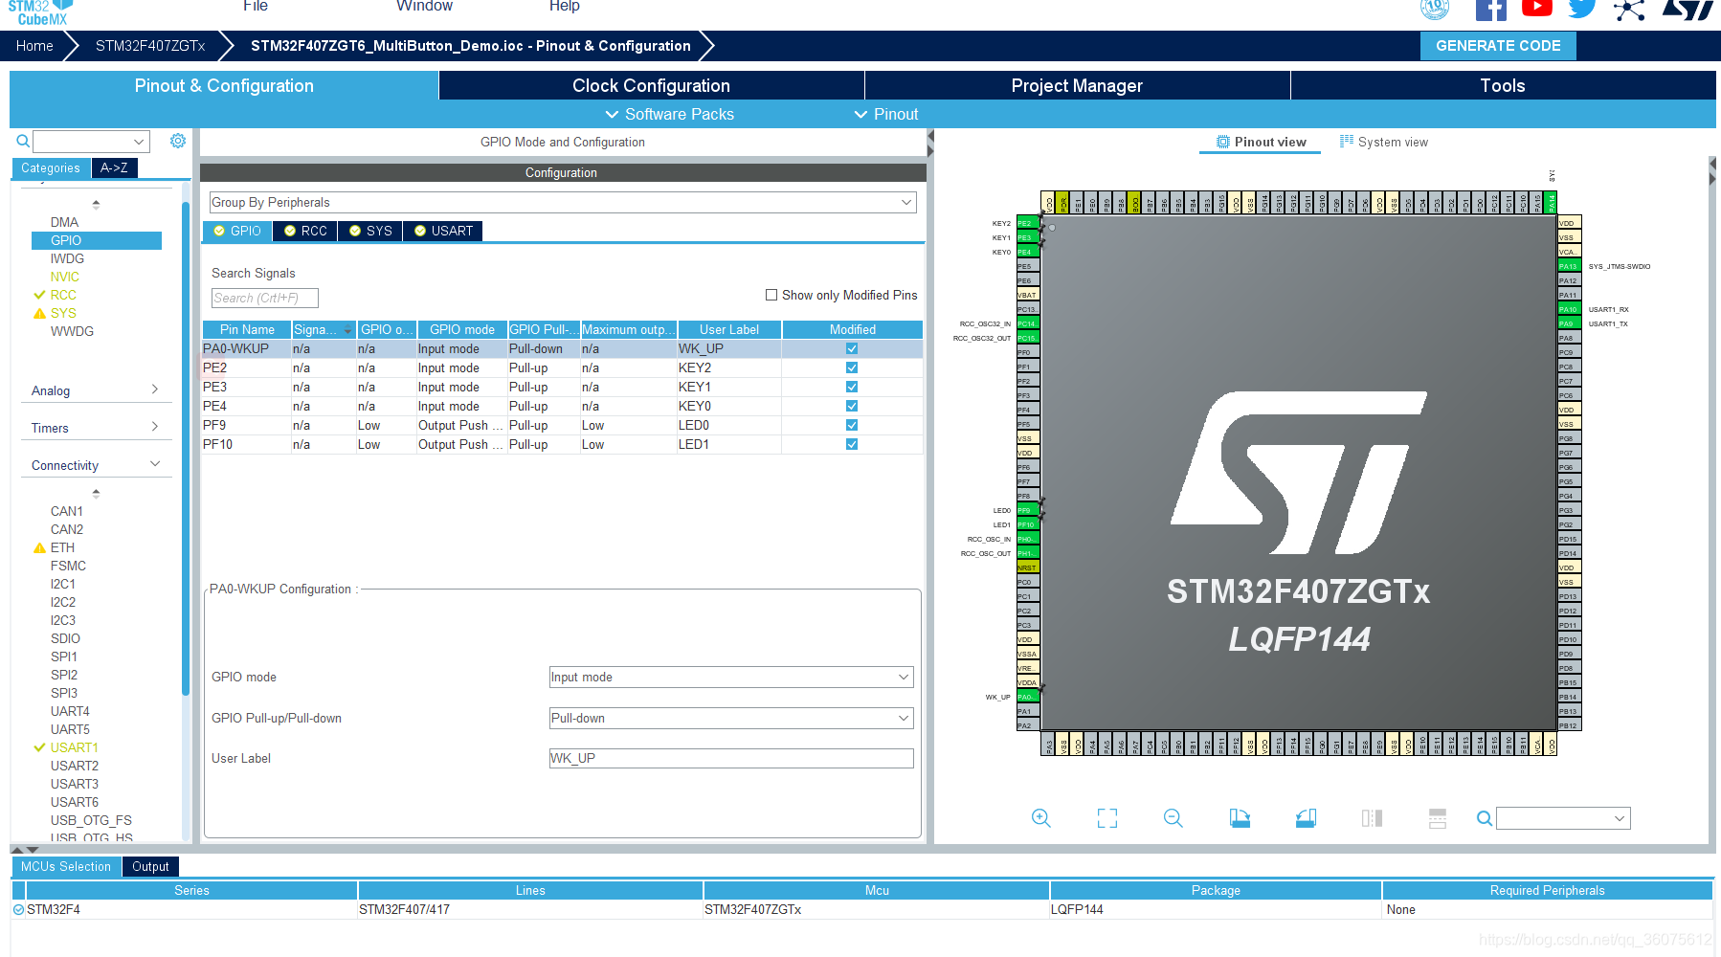Uncheck Modified for the PF9 pin row

tap(851, 425)
